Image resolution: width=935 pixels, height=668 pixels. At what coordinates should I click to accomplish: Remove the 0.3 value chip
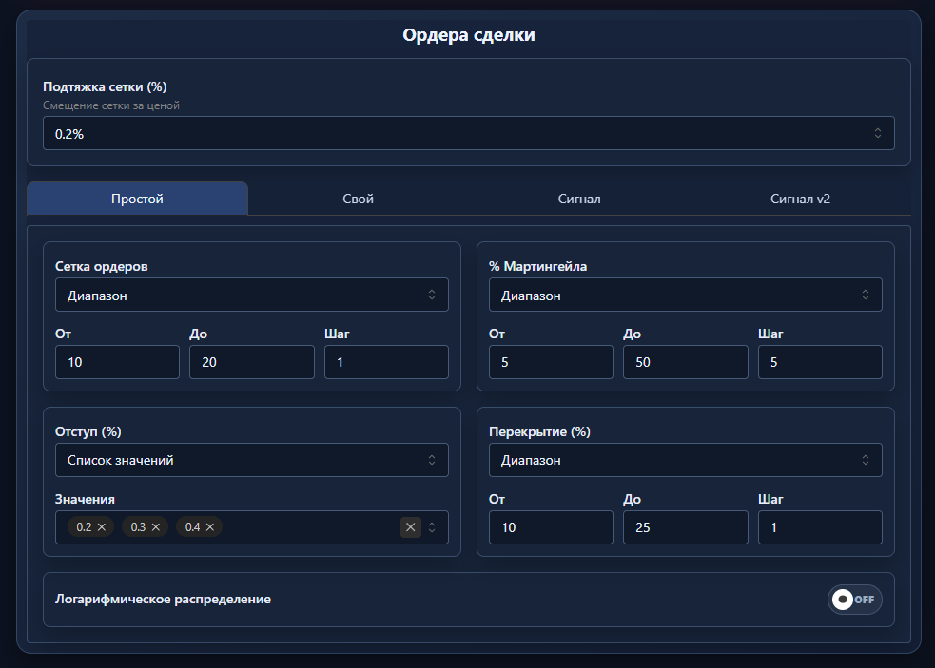[x=156, y=527]
